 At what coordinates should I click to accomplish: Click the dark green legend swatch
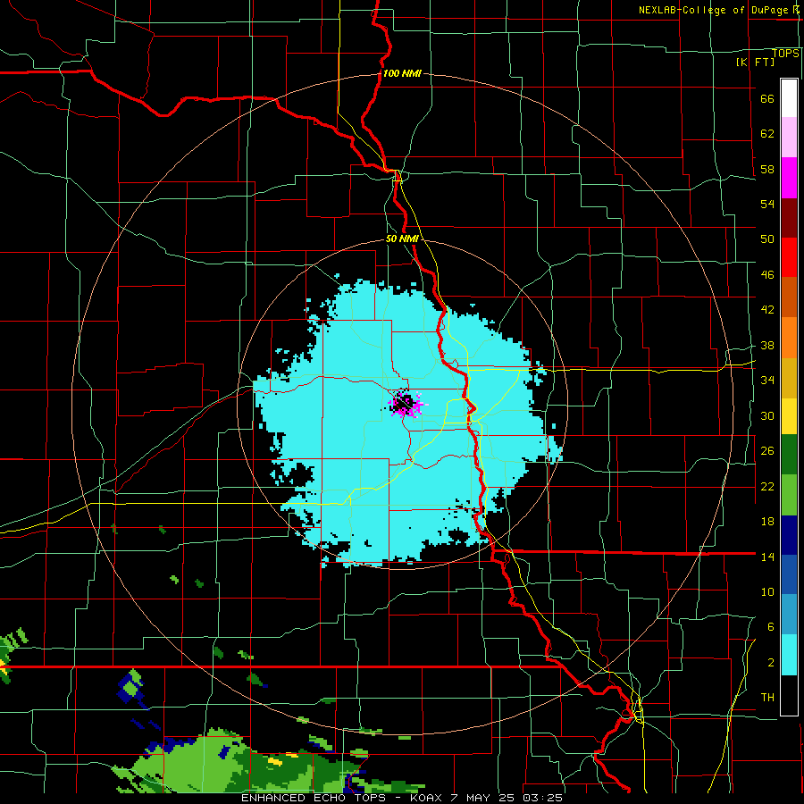[x=789, y=455]
